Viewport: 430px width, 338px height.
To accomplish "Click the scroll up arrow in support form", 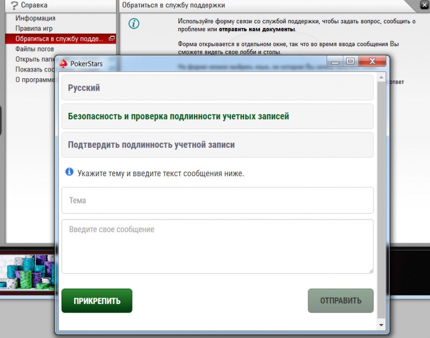I will 381,77.
